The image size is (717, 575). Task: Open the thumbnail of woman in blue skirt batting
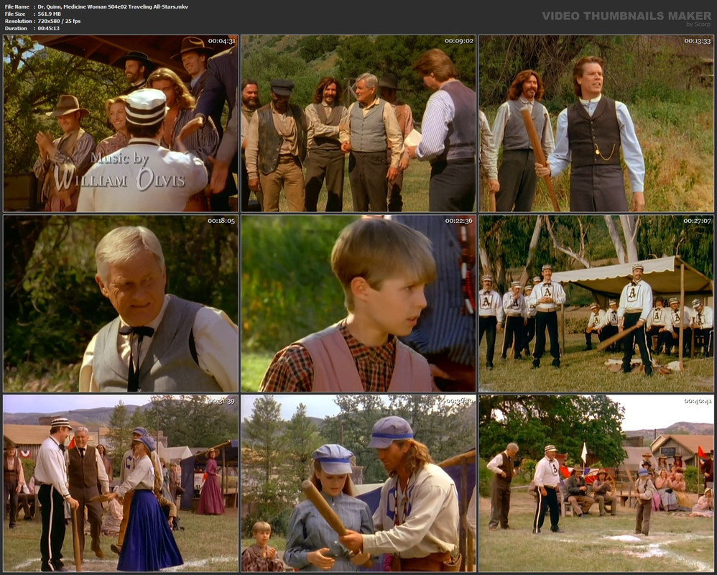point(120,484)
